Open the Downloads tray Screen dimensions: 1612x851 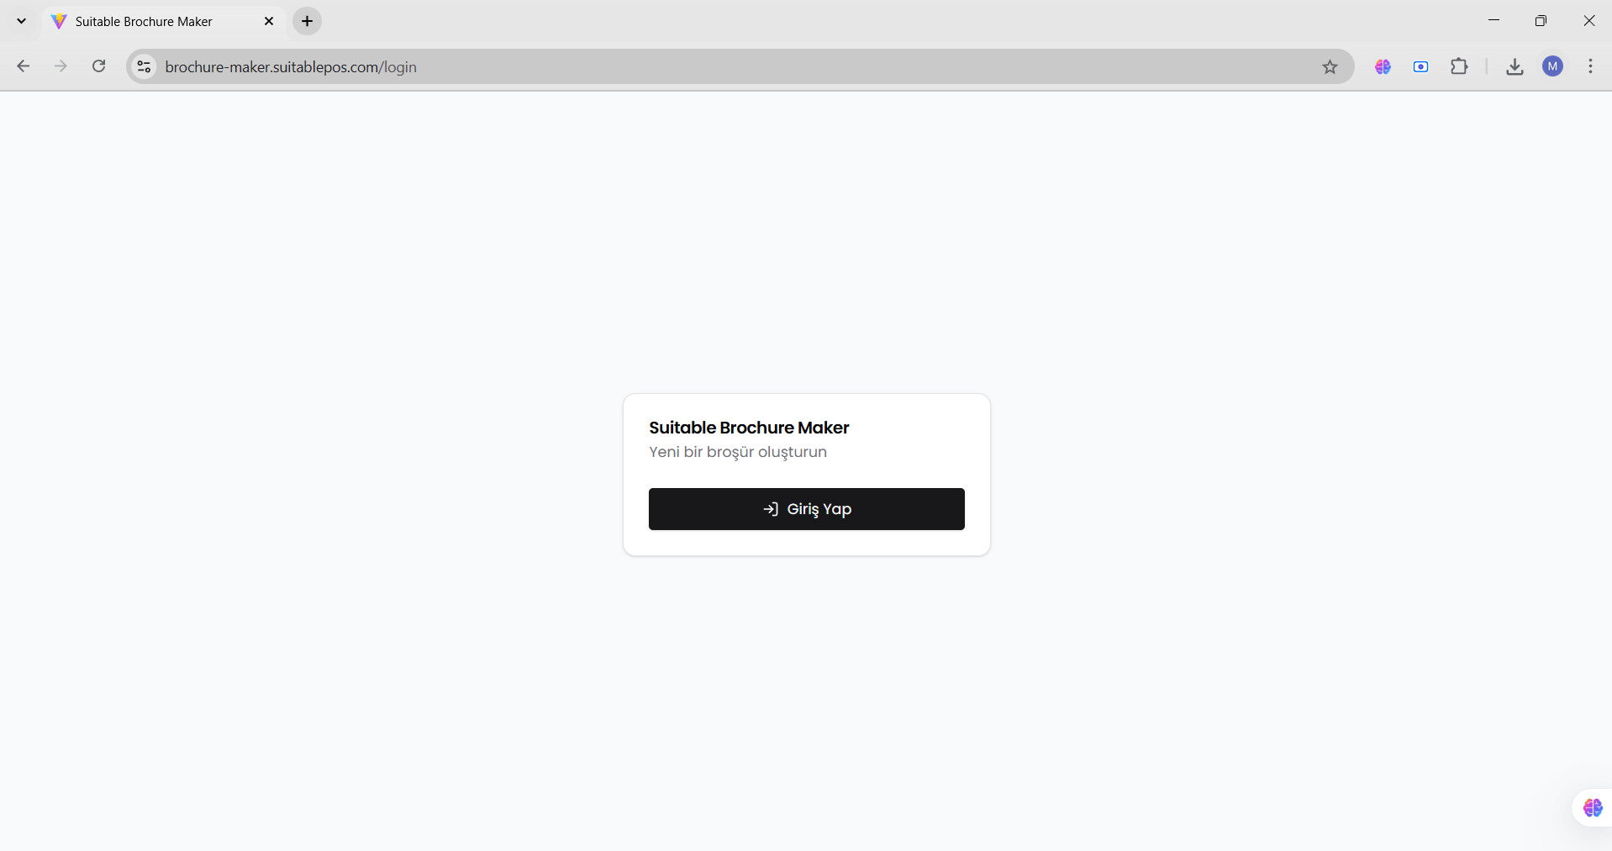tap(1515, 66)
